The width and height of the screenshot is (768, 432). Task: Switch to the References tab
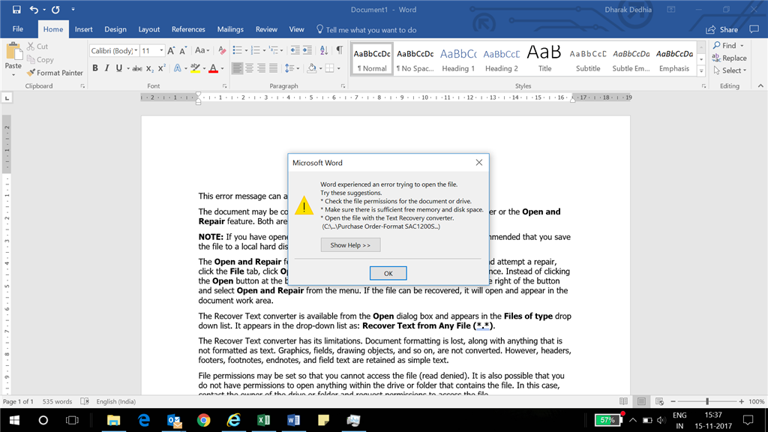click(x=188, y=29)
